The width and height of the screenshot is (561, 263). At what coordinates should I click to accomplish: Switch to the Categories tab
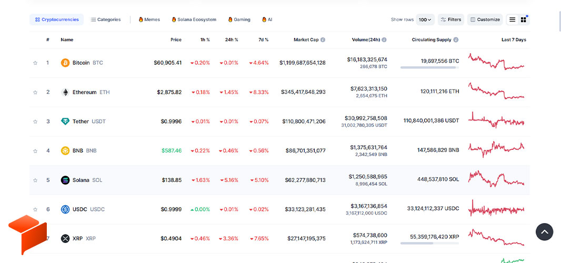(x=106, y=19)
